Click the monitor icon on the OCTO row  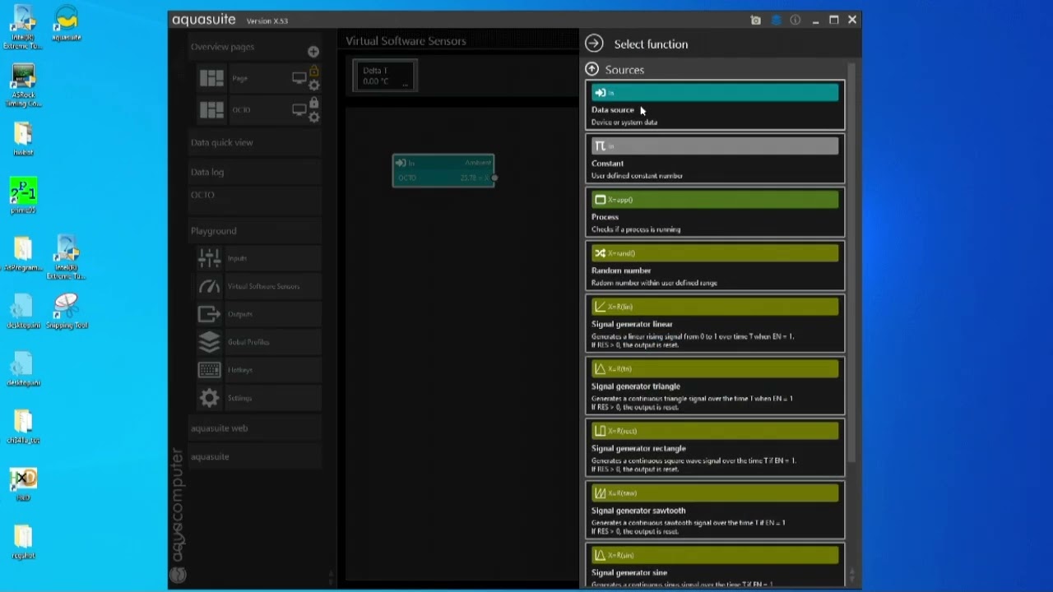[299, 109]
